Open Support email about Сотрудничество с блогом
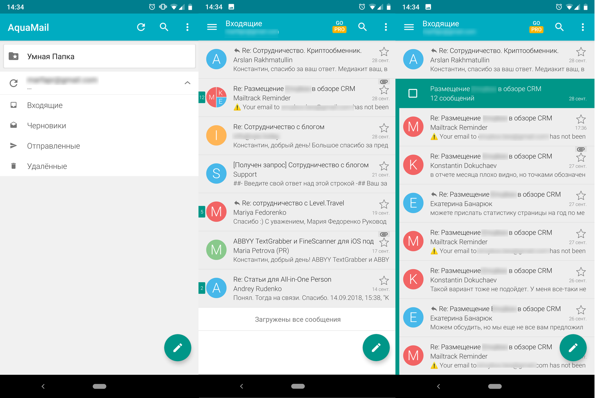This screenshot has width=595, height=398. [x=300, y=174]
